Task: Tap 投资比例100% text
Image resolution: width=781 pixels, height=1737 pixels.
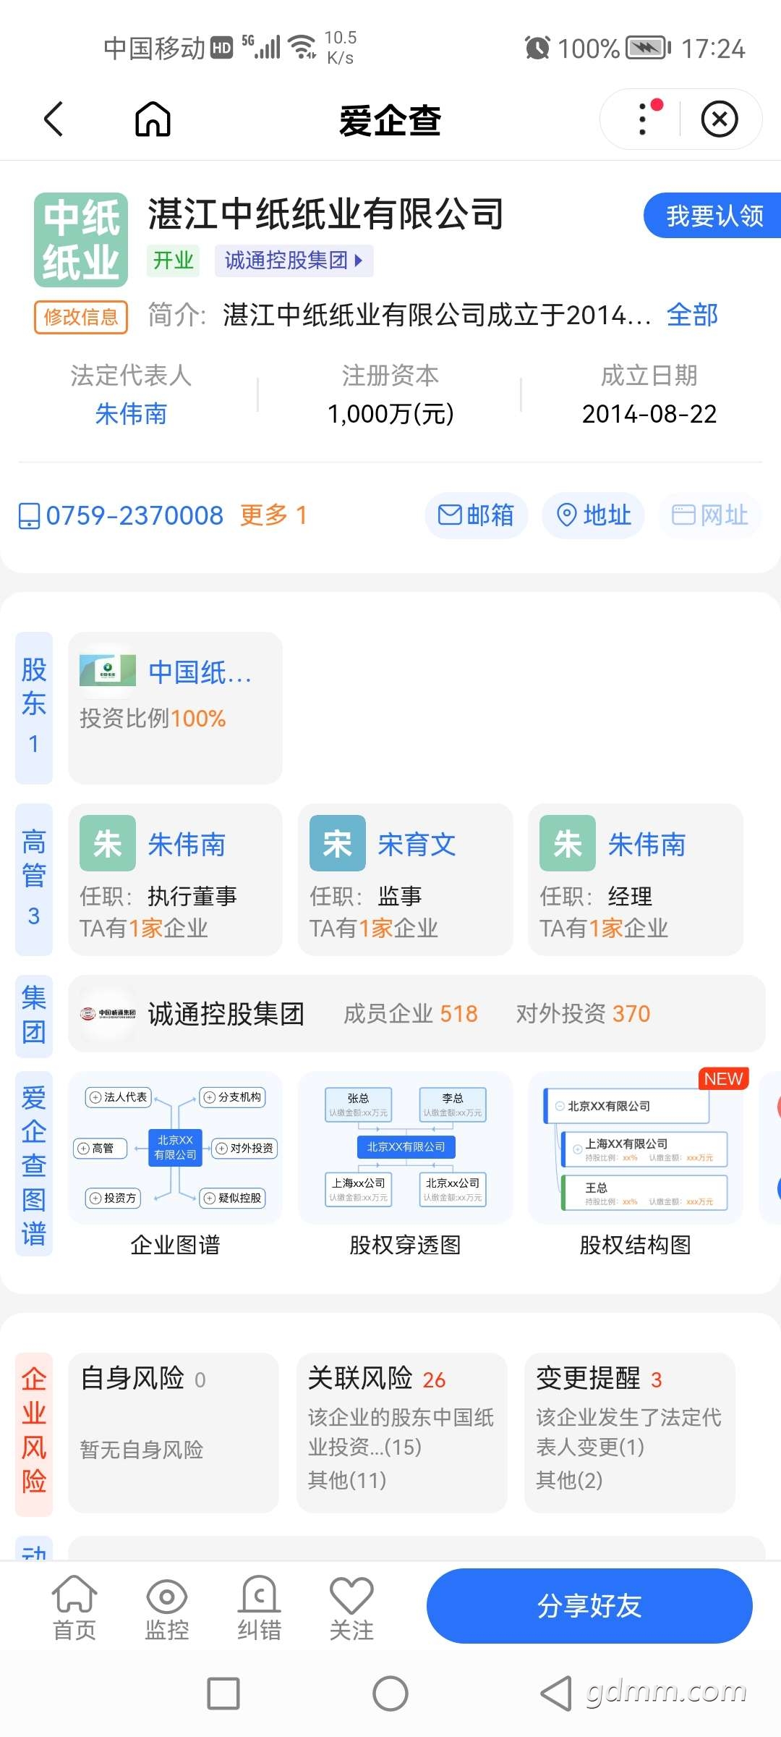Action: (x=153, y=719)
